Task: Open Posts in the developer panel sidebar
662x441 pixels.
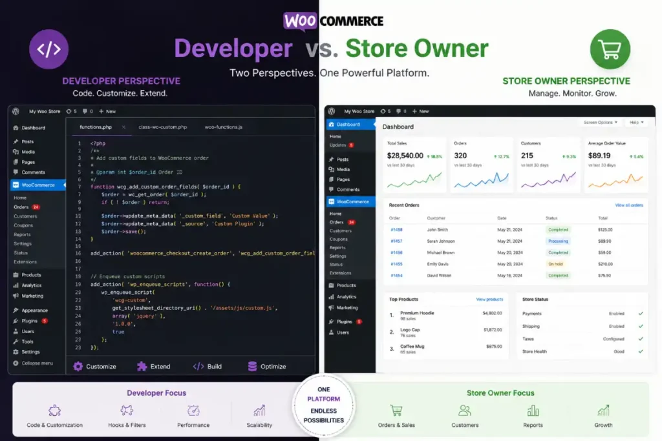Action: click(x=24, y=141)
